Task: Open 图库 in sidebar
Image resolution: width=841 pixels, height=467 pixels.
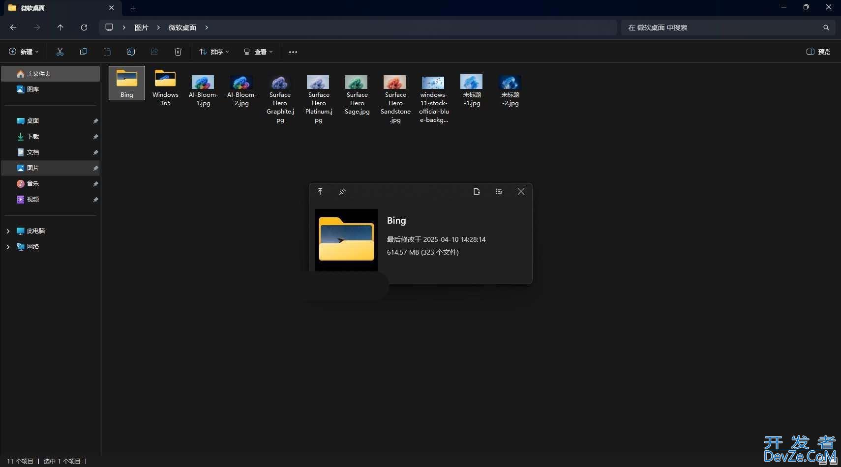Action: point(51,89)
